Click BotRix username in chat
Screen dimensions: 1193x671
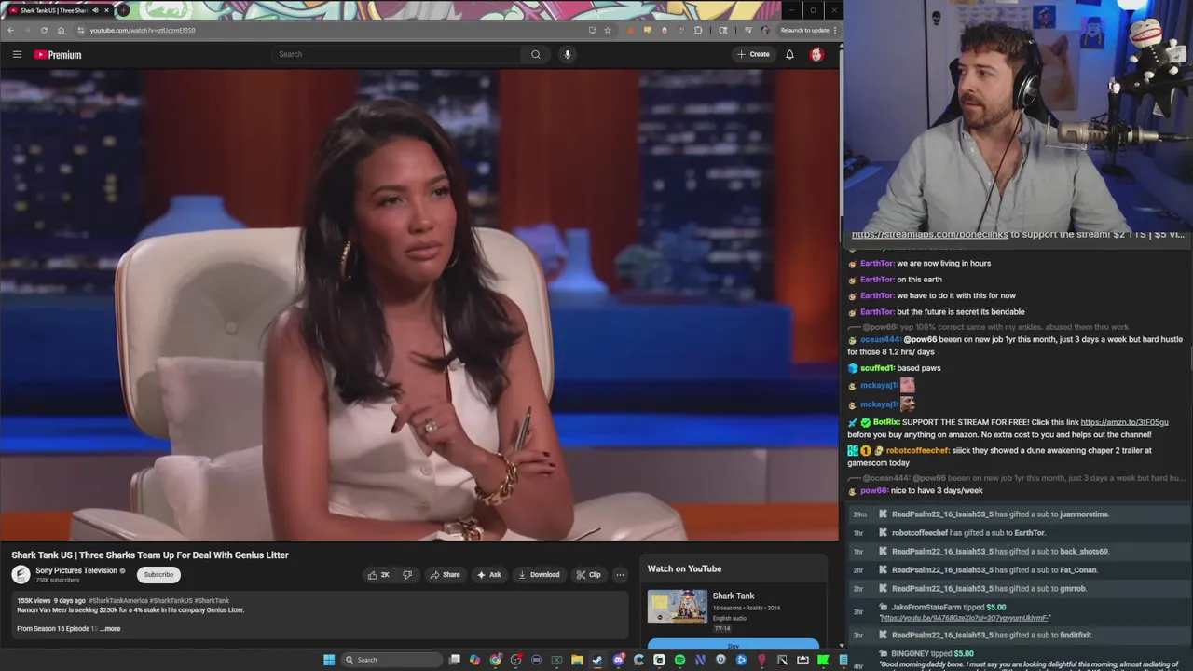(x=886, y=422)
